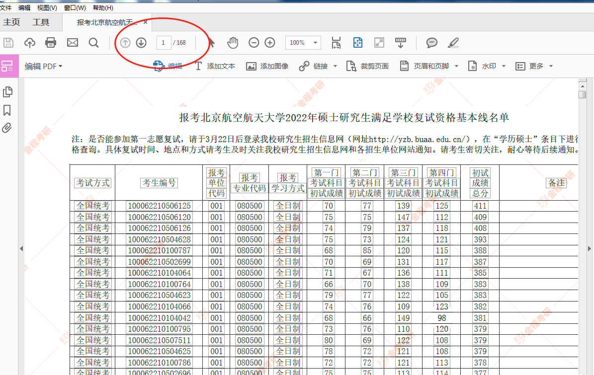Click the 学习方式 header cell
Screen dimensions: 594x375
click(x=288, y=188)
